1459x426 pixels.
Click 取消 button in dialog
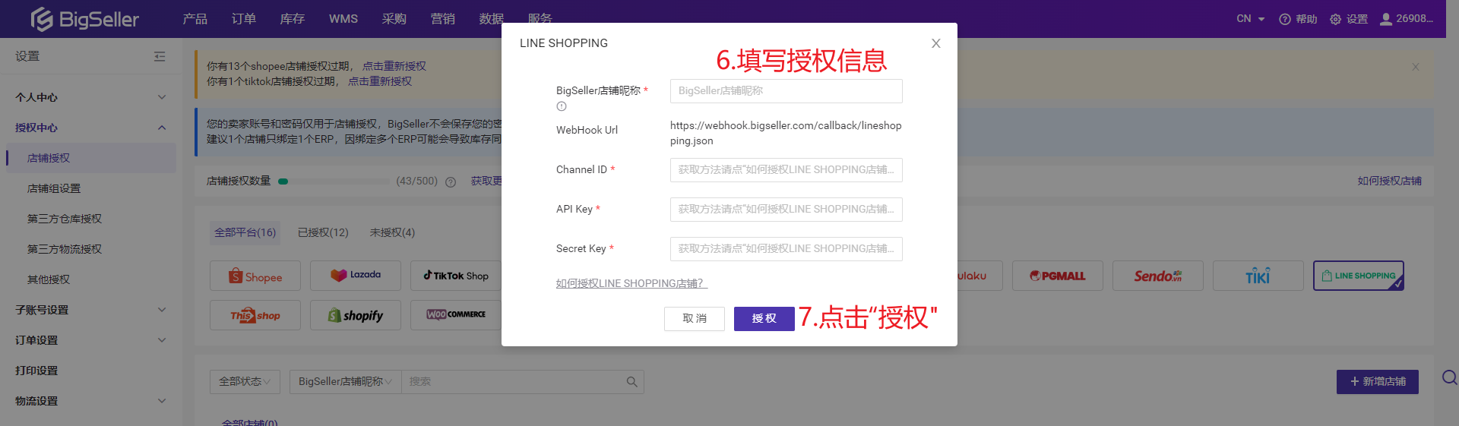(x=694, y=319)
